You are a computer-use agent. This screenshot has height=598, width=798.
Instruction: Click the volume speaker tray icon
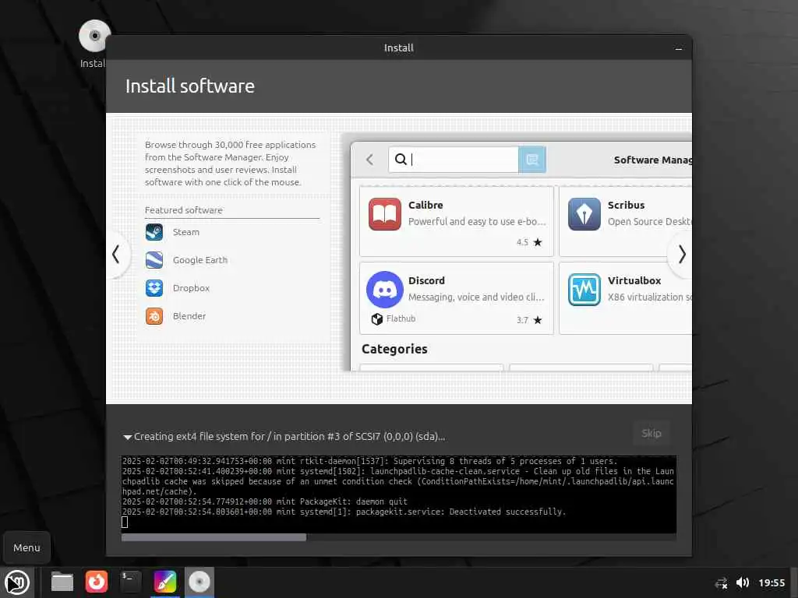click(x=743, y=582)
